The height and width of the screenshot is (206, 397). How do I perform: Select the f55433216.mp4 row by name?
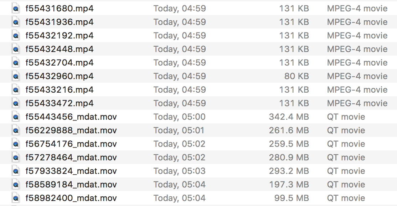pyautogui.click(x=60, y=89)
